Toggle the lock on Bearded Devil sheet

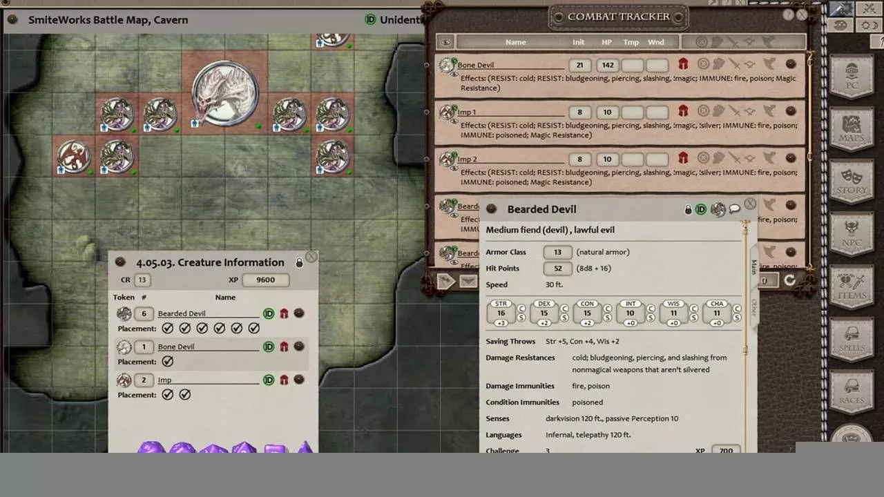(688, 209)
